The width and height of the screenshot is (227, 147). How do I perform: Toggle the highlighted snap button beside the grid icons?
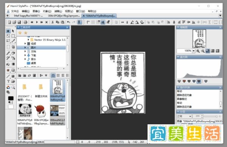[x=103, y=22]
